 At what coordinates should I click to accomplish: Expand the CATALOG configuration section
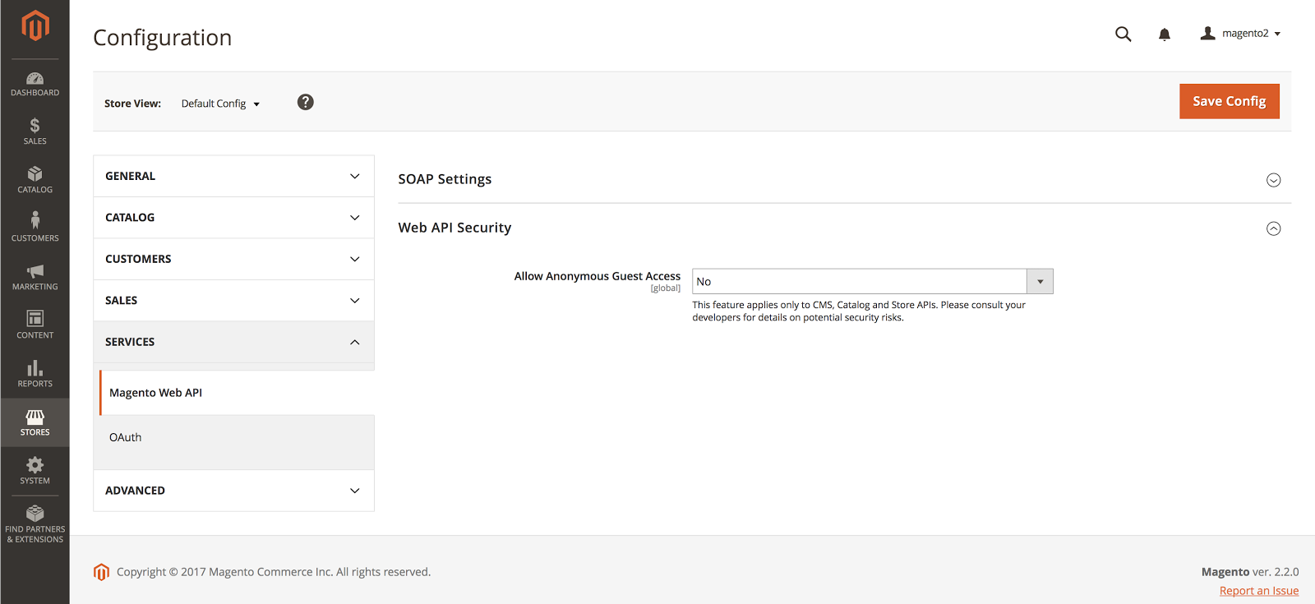pyautogui.click(x=233, y=218)
